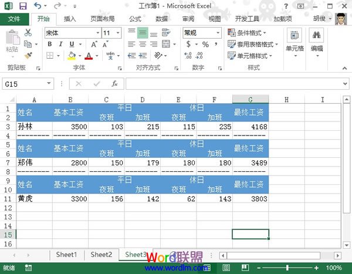Align text right

coord(154,44)
